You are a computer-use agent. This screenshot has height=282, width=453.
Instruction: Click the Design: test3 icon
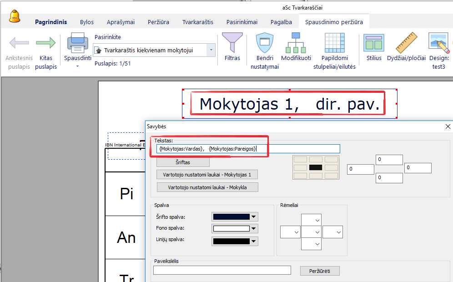[438, 43]
